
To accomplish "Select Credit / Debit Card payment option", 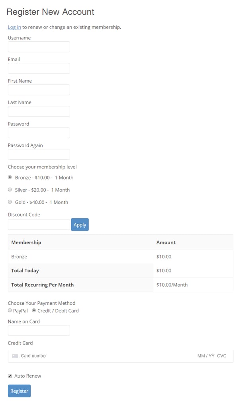I will tap(34, 310).
